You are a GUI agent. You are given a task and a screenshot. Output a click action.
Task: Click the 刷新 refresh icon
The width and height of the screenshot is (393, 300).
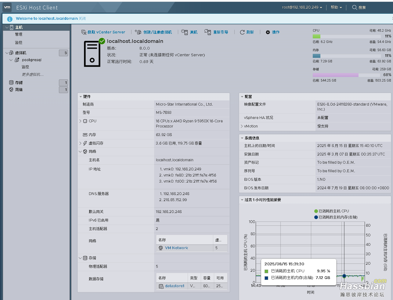[x=242, y=32]
